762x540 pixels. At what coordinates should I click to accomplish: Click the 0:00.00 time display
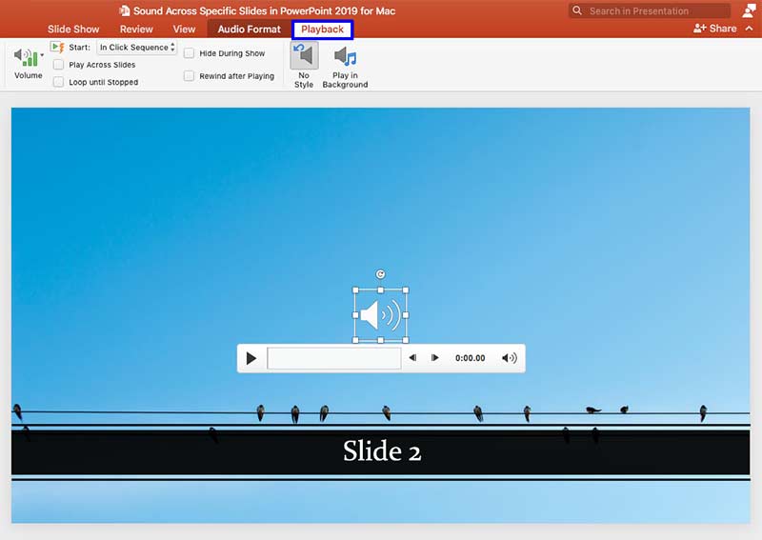tap(470, 358)
